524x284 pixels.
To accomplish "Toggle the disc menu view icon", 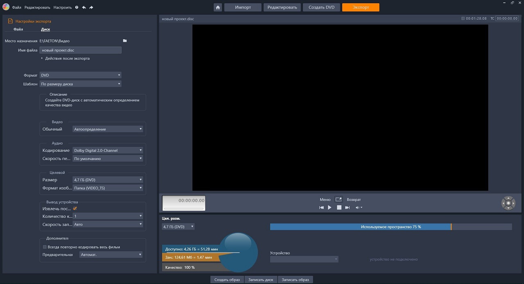I will click(339, 199).
